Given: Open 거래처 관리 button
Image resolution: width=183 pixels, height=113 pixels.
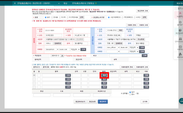Looking at the screenshot, I should [x=132, y=25].
